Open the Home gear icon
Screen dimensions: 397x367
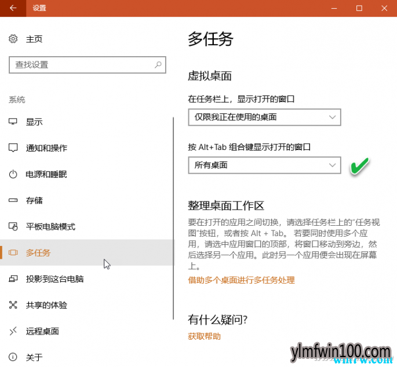click(13, 39)
